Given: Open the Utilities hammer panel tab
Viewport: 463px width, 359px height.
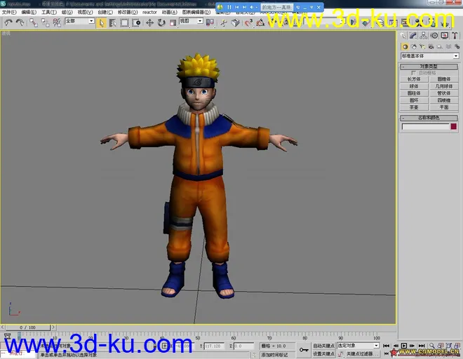Looking at the screenshot, I should tap(455, 36).
